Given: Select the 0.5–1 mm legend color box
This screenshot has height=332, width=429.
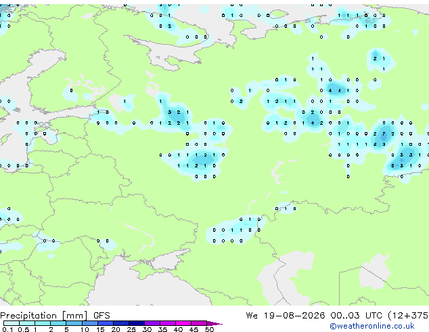Looking at the screenshot, I should pyautogui.click(x=27, y=323).
